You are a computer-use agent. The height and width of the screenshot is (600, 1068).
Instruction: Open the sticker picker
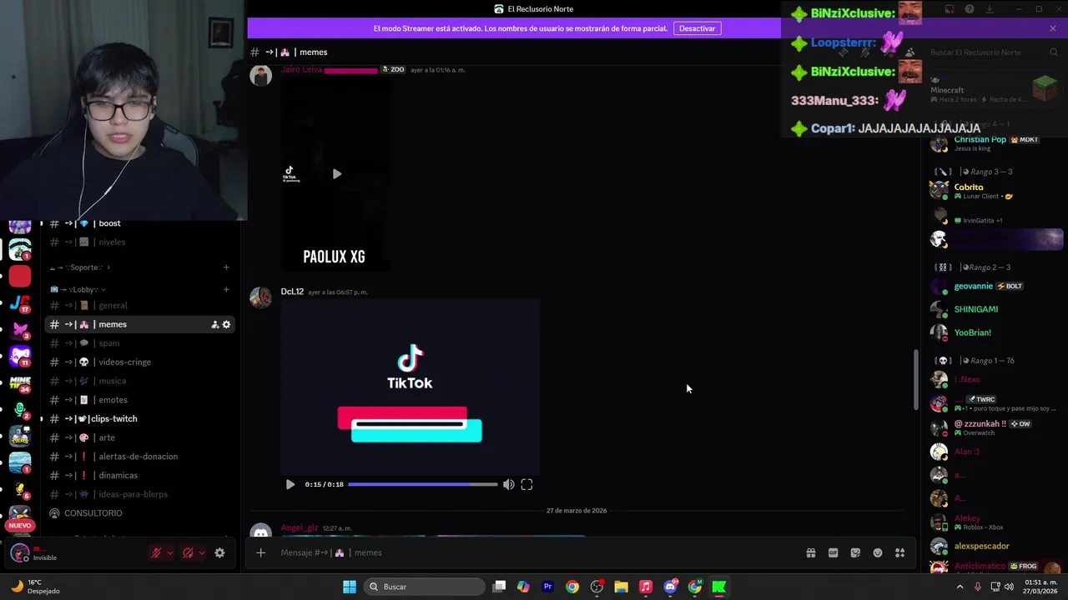[855, 552]
